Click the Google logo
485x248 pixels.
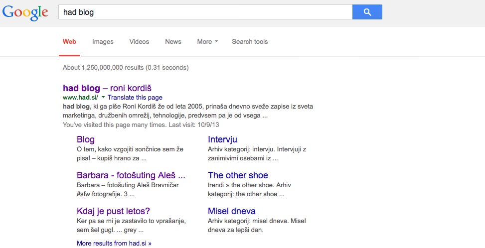point(25,12)
